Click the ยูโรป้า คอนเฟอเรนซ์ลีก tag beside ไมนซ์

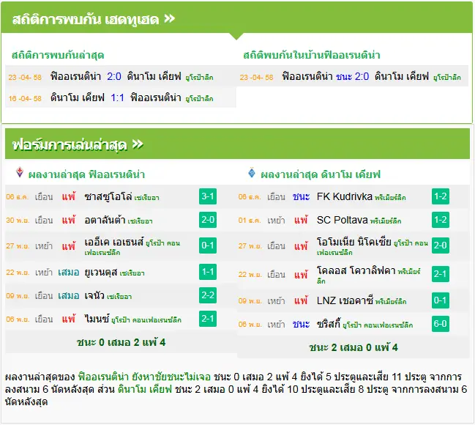(146, 320)
